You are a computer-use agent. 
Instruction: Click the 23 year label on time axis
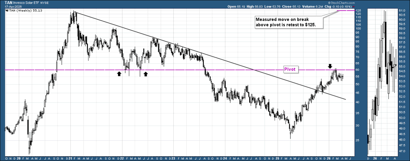(173, 158)
